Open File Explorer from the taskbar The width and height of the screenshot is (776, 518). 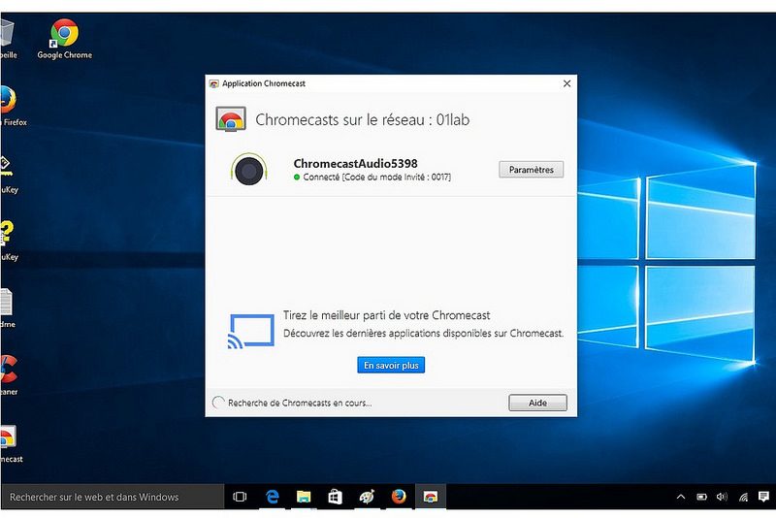[x=304, y=497]
